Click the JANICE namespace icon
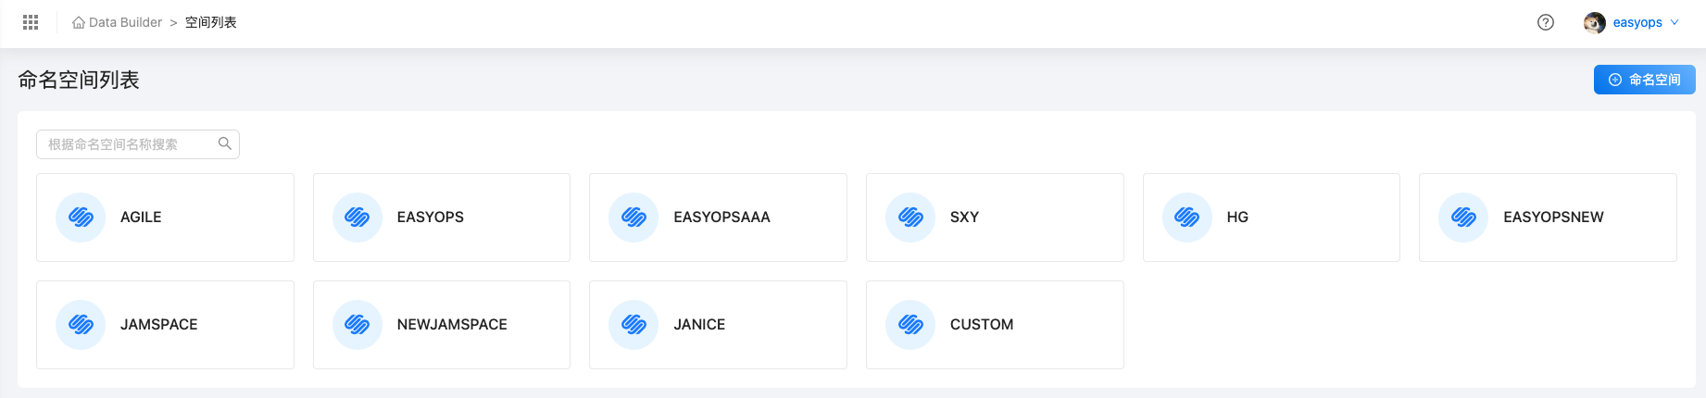 pos(633,325)
